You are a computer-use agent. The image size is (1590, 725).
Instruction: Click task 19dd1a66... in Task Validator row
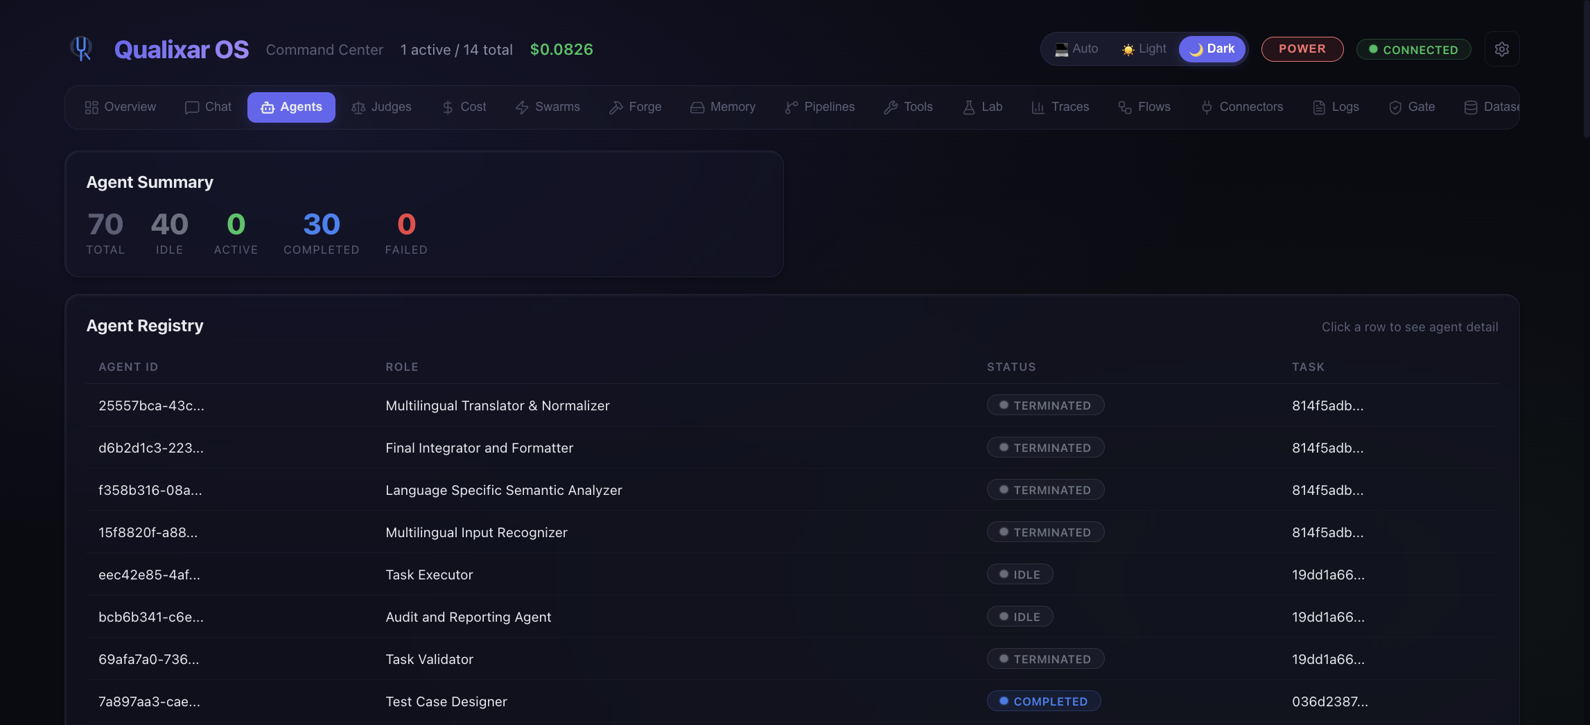(x=1328, y=659)
